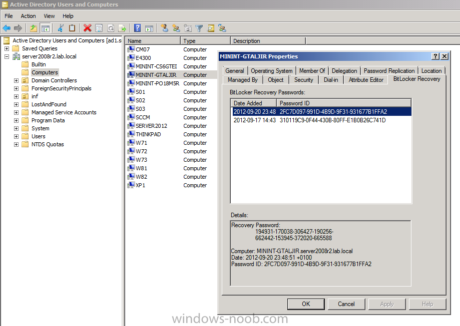This screenshot has height=326, width=460.
Task: Open the Password Replication tab
Action: 389,71
